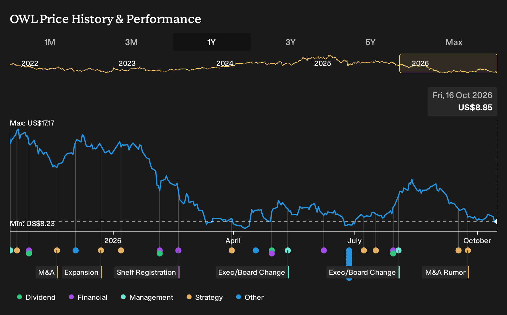Click the blue Other event dot before 2026
Viewport: 507px width, 315px height.
76,250
